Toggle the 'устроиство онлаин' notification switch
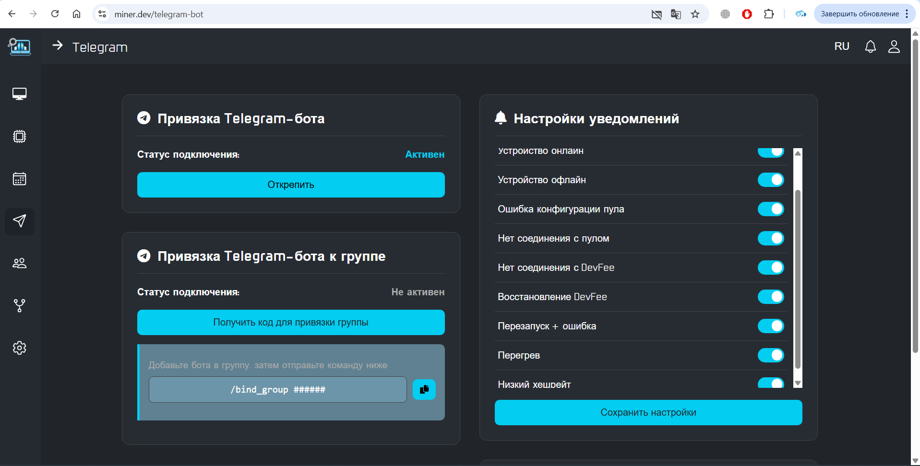Image resolution: width=920 pixels, height=466 pixels. coord(770,151)
